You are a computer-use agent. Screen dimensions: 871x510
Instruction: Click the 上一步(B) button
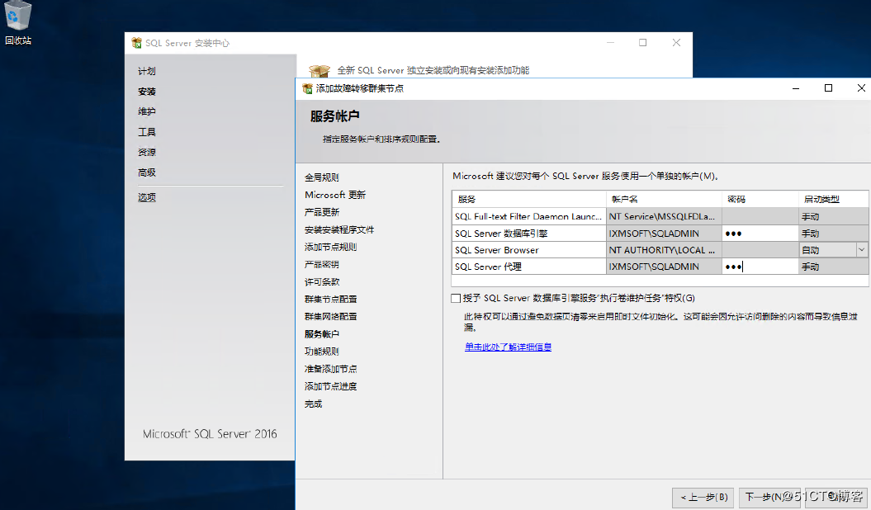click(703, 498)
